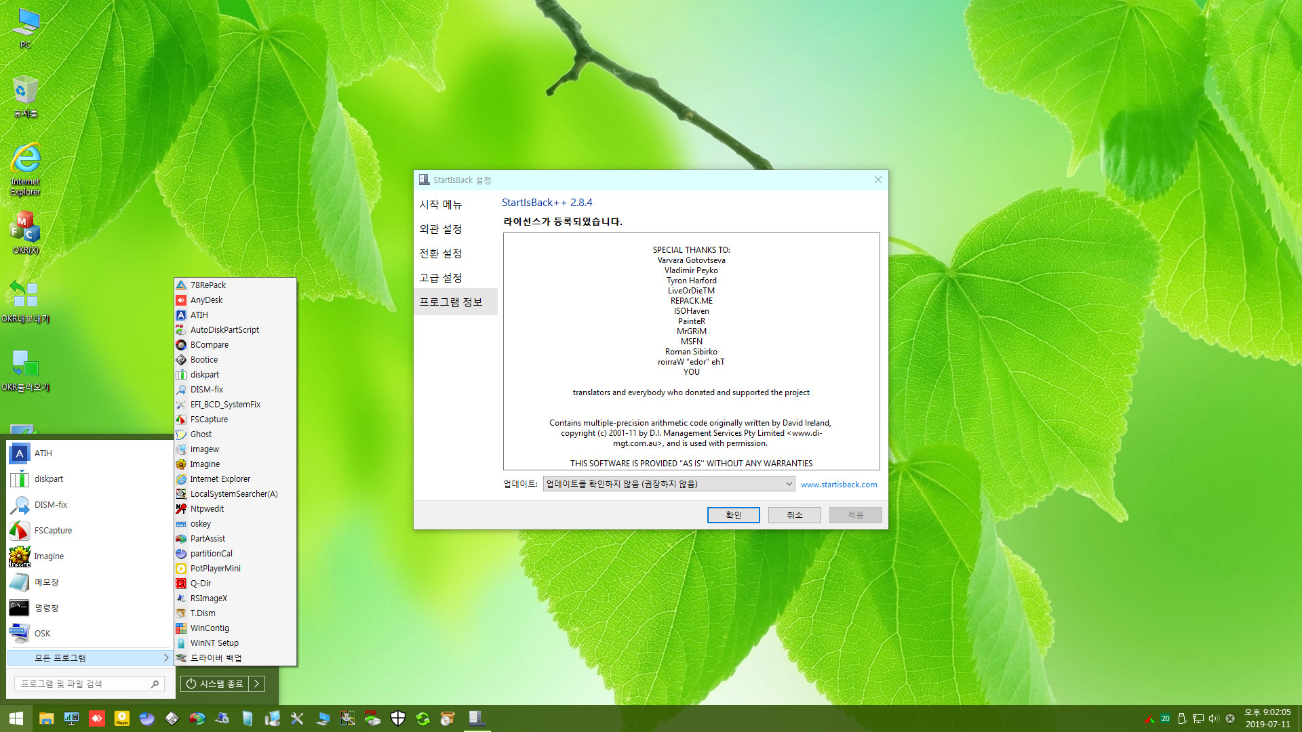Viewport: 1302px width, 732px height.
Task: Open OKR내보내기 desktop icon
Action: coord(25,301)
